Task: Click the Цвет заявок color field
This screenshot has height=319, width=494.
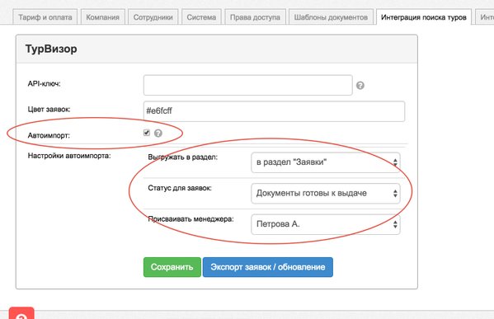Action: [274, 111]
